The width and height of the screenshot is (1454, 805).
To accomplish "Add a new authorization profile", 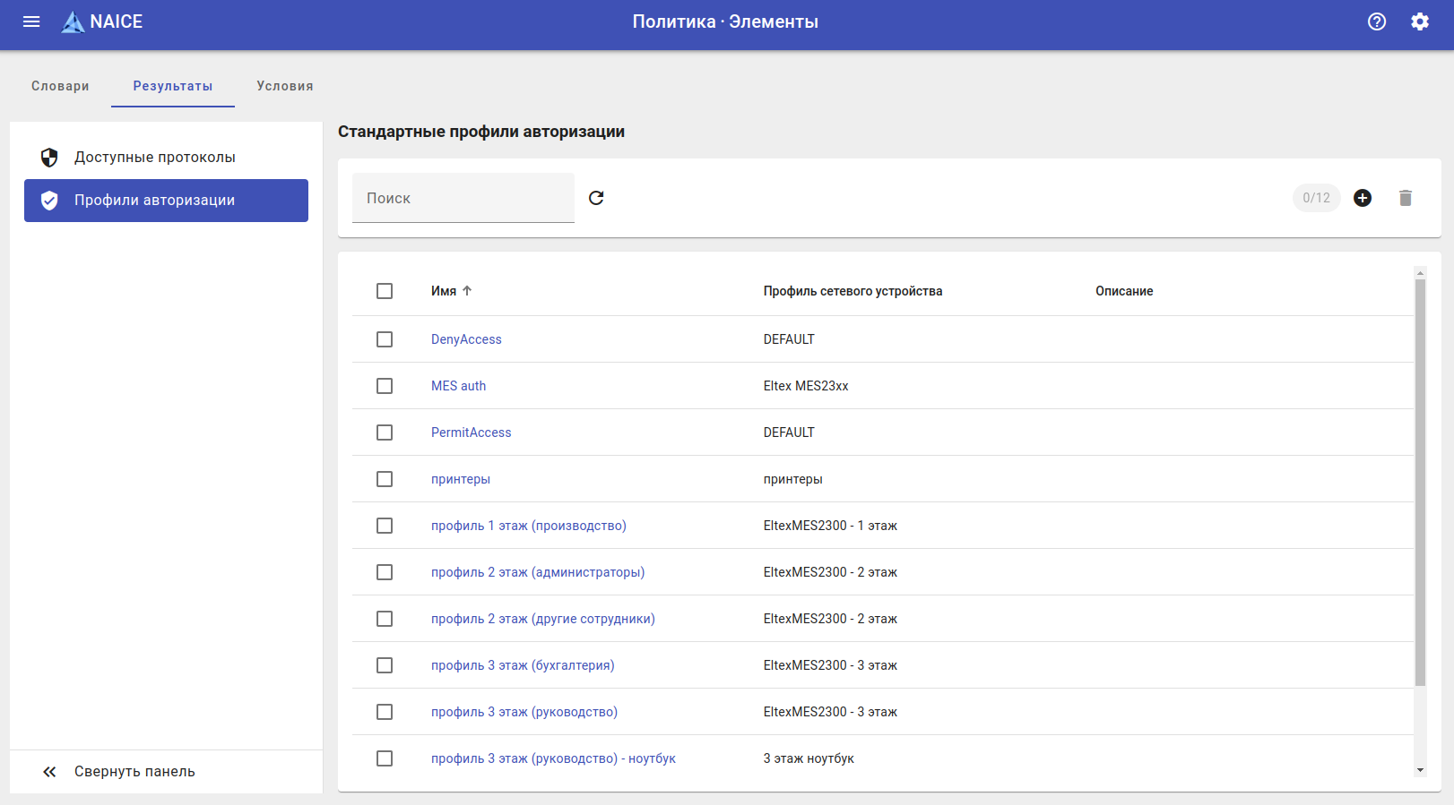I will tap(1363, 198).
